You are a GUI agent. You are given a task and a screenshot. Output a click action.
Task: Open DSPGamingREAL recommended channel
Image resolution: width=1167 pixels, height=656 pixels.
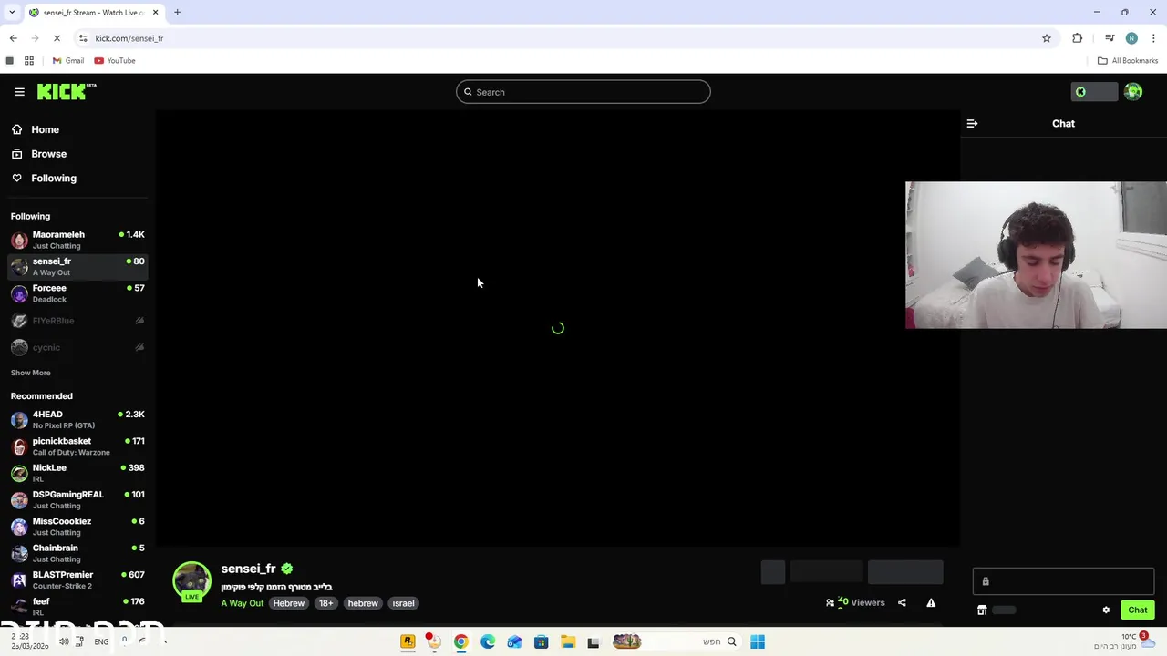point(77,499)
